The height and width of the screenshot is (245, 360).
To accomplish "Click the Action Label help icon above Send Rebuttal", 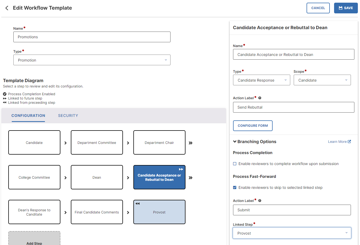I will click(260, 98).
